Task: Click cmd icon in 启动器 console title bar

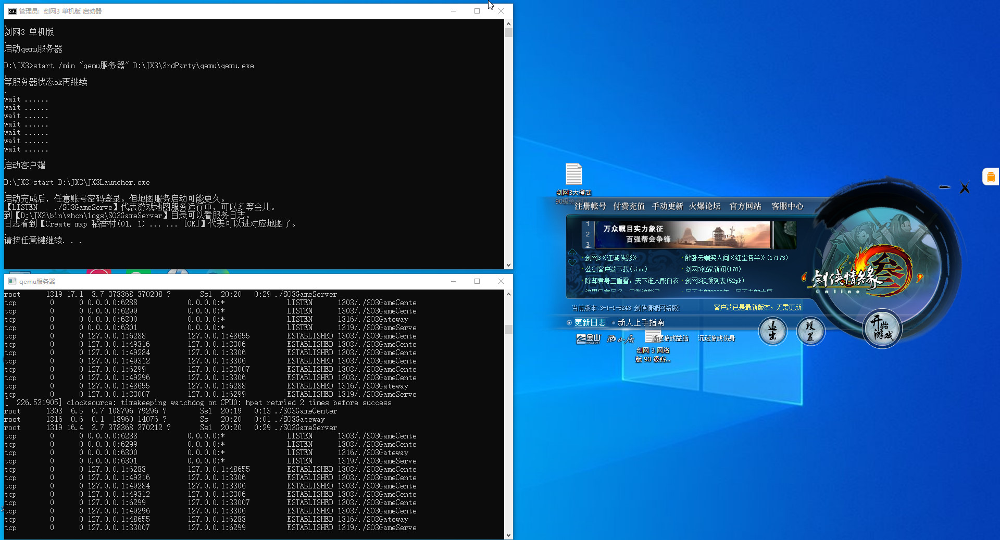Action: (x=12, y=11)
